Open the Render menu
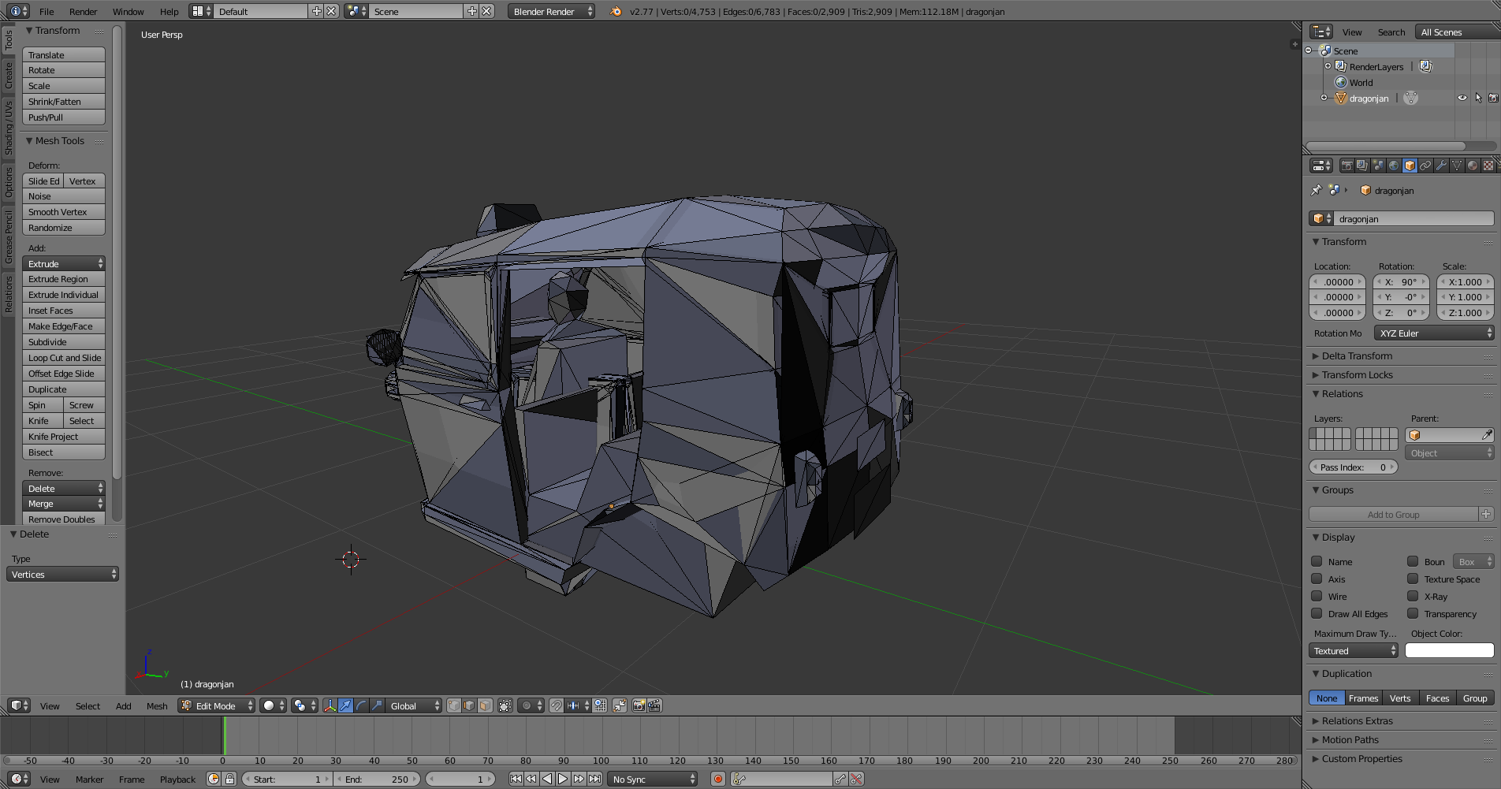This screenshot has width=1501, height=789. coord(83,12)
